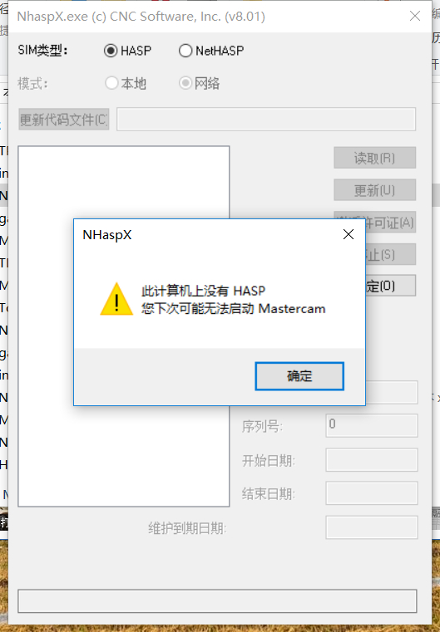Click the 更新代码文件 button
Viewport: 440px width, 632px height.
64,119
